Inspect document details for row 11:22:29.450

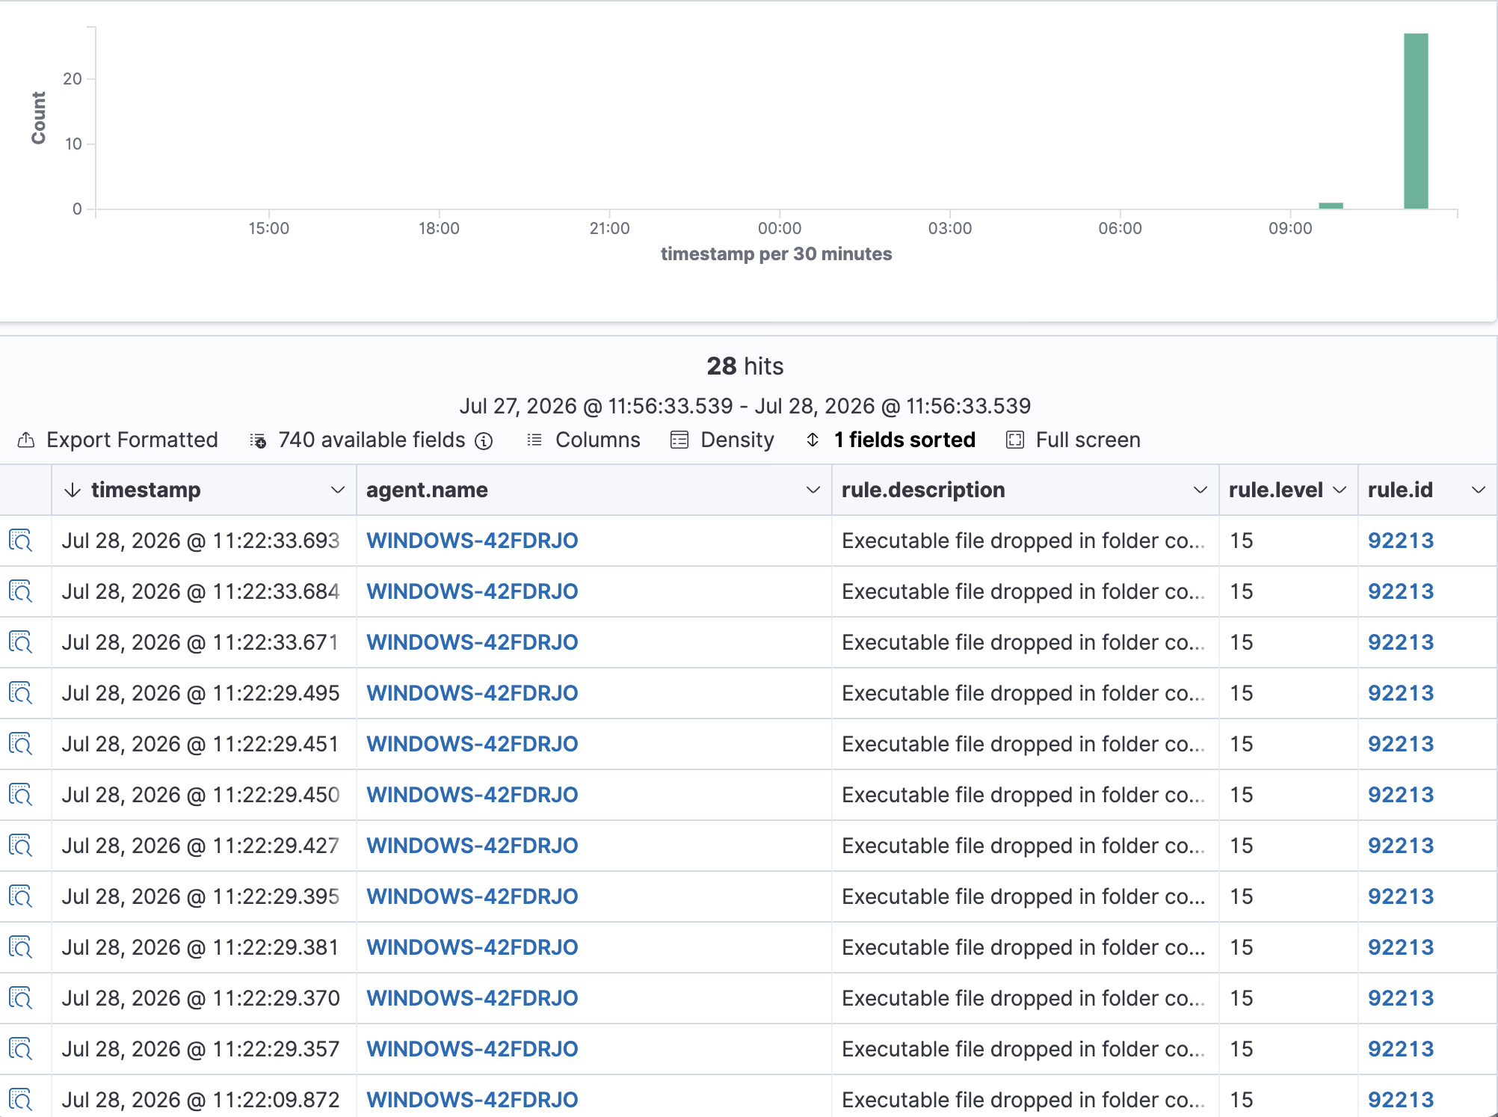click(x=20, y=795)
